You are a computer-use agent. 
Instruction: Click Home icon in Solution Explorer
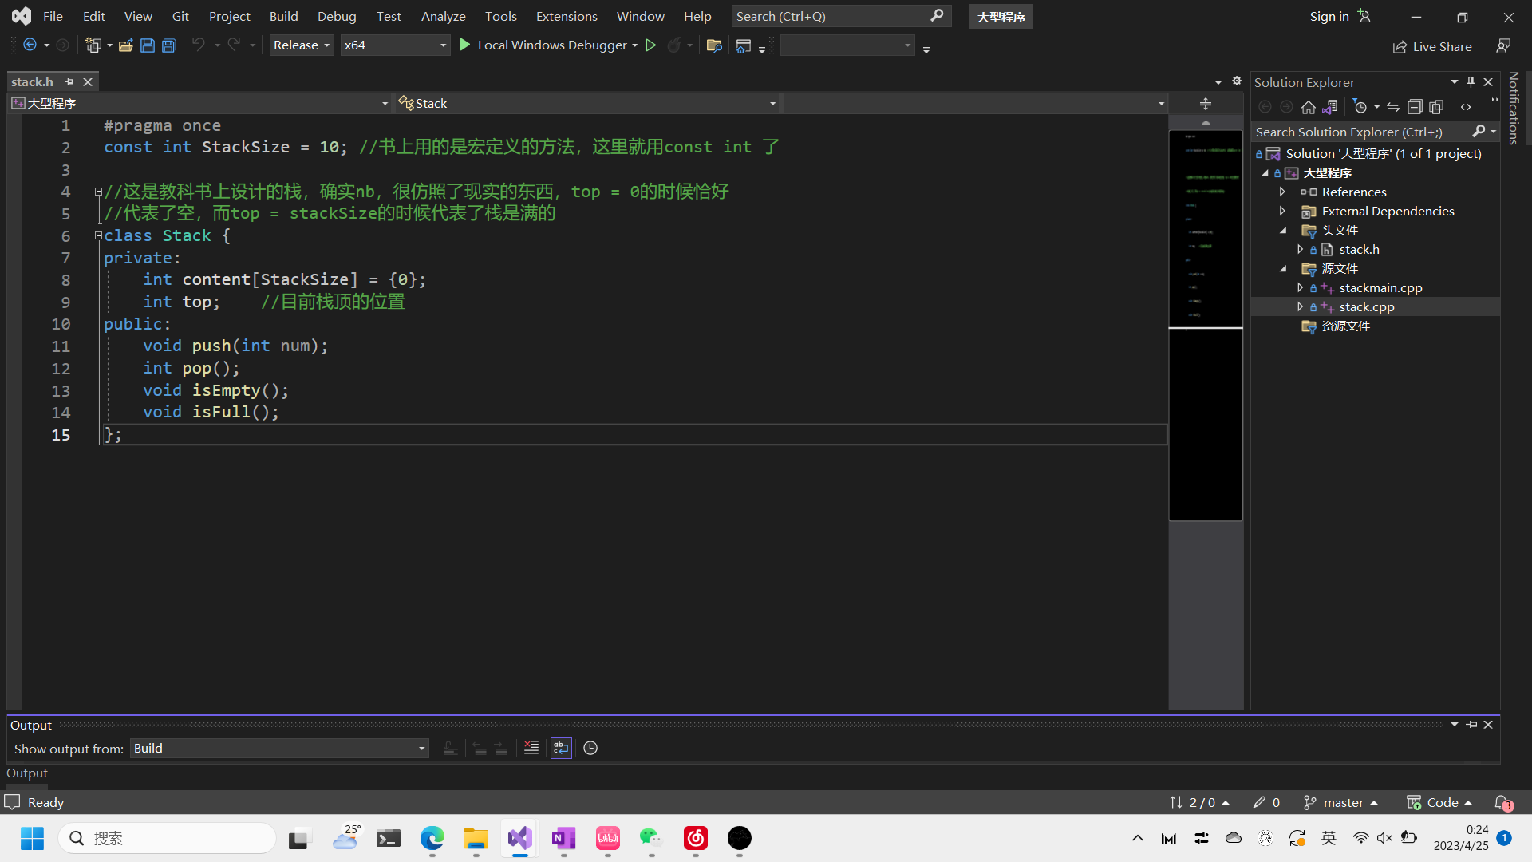[x=1309, y=107]
